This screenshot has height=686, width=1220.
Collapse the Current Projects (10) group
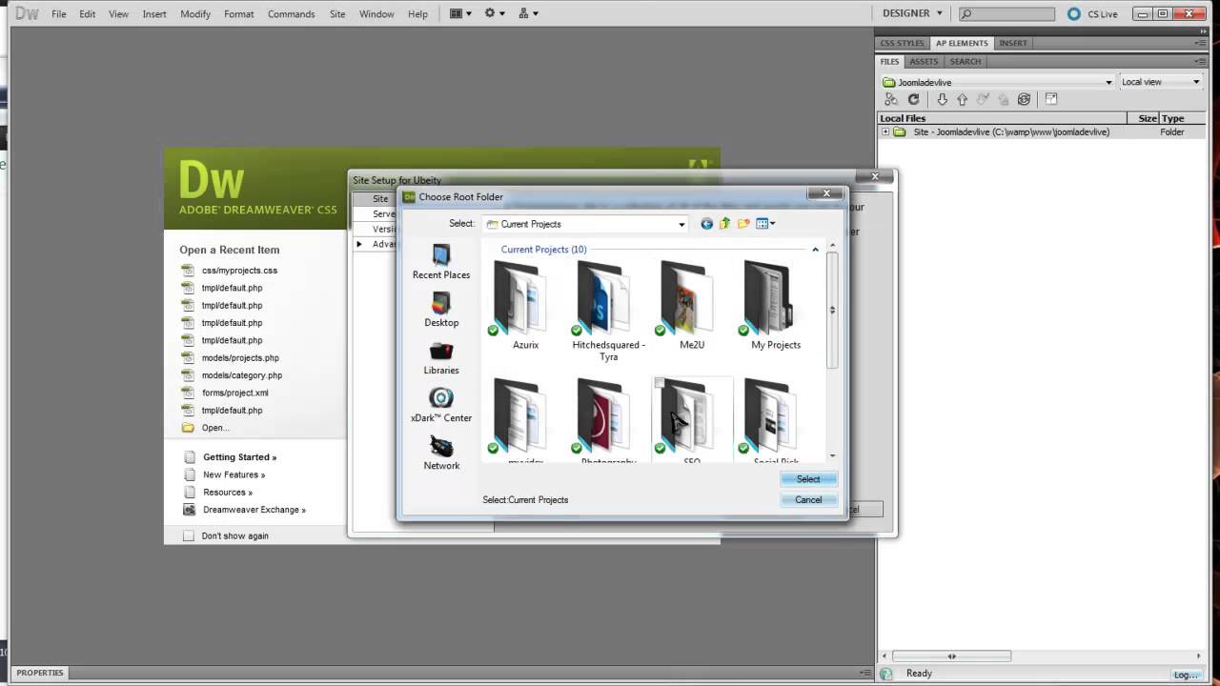815,250
